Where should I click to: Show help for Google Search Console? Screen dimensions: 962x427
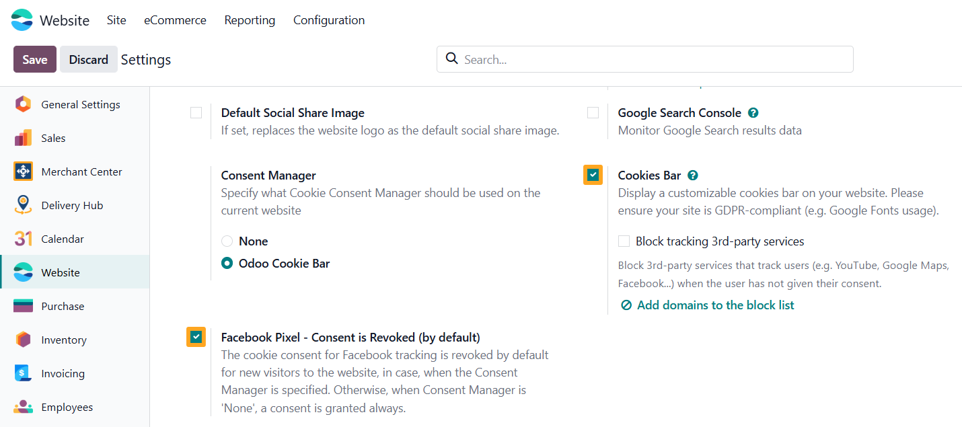pos(753,113)
